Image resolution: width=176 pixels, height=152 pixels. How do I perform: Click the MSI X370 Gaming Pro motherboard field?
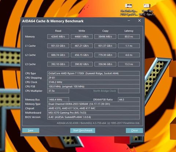click(x=93, y=113)
